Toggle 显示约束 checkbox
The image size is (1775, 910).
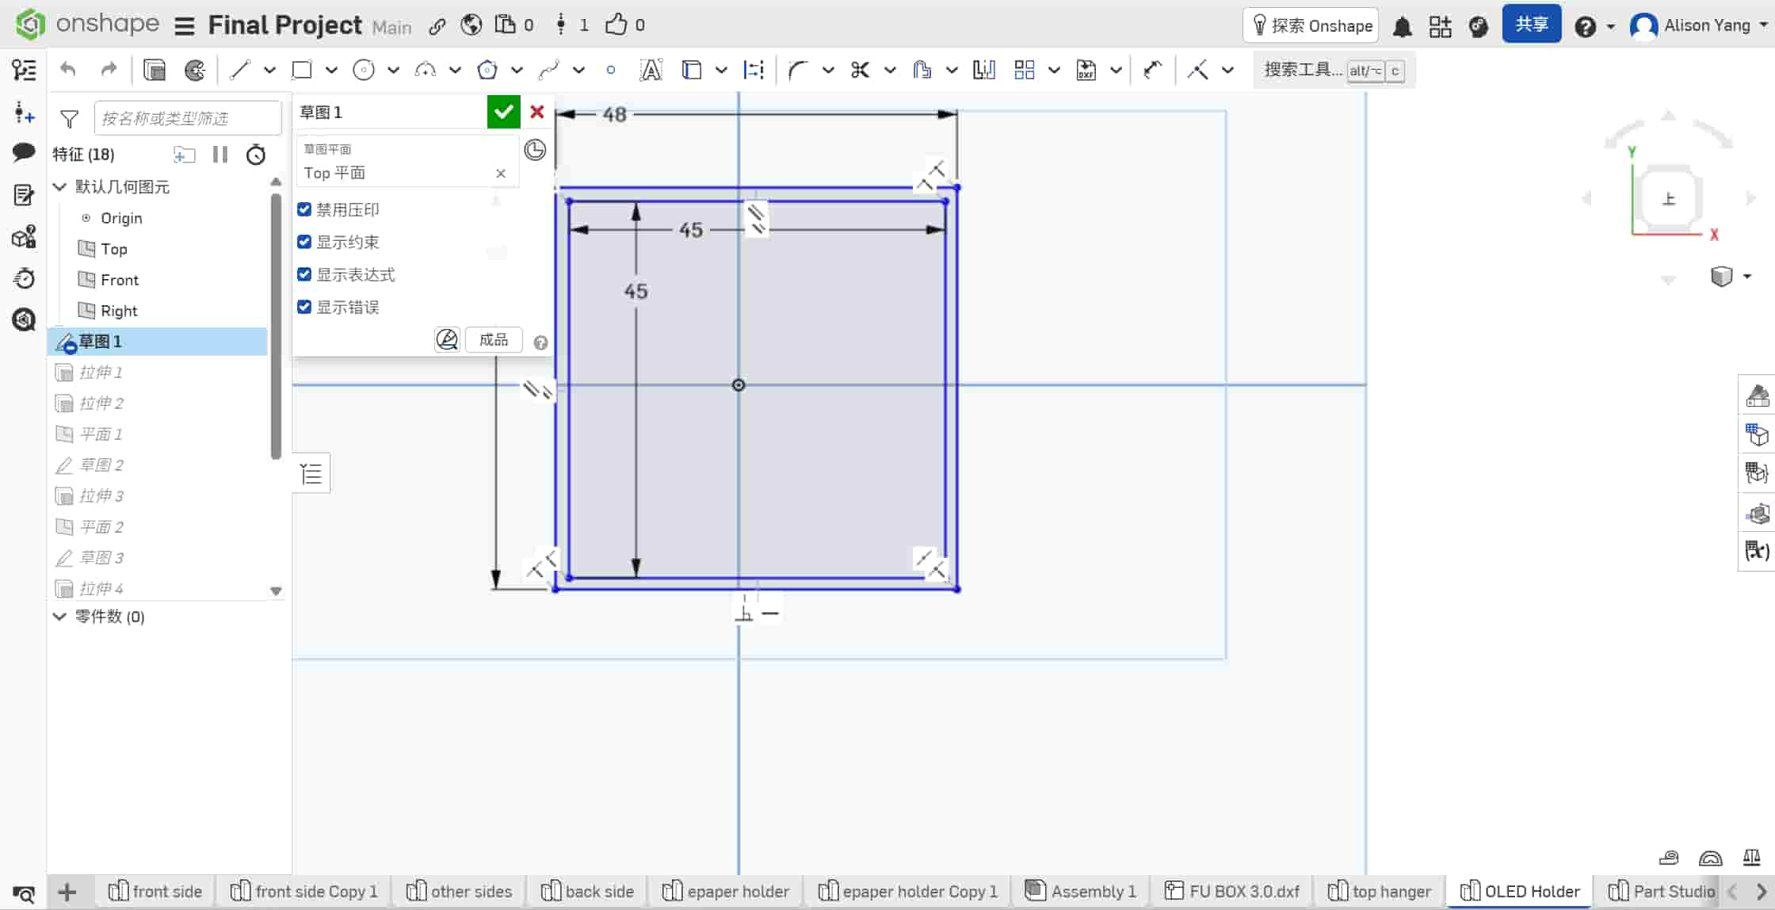coord(304,242)
